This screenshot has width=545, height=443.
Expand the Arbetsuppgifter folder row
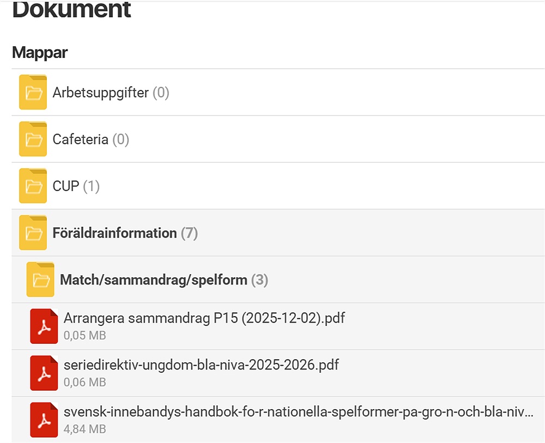pyautogui.click(x=100, y=93)
